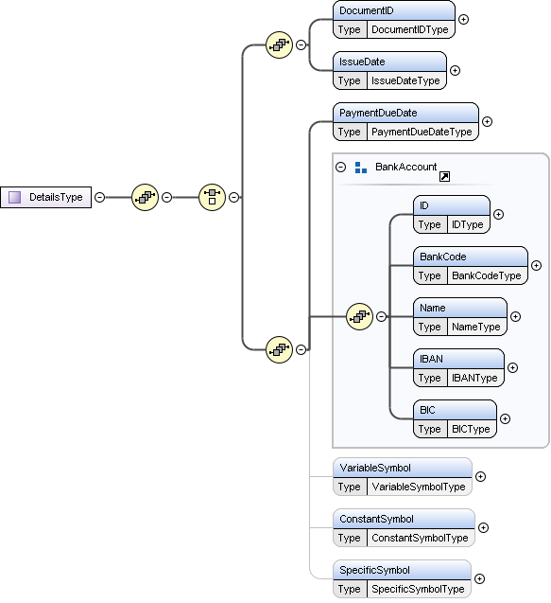Click the DocumentIDType type value
Screen dimensions: 551x603
coord(409,29)
